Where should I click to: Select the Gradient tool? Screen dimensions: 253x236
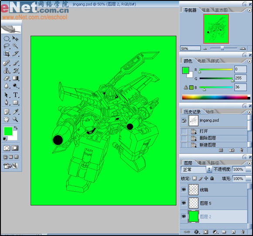point(16,78)
